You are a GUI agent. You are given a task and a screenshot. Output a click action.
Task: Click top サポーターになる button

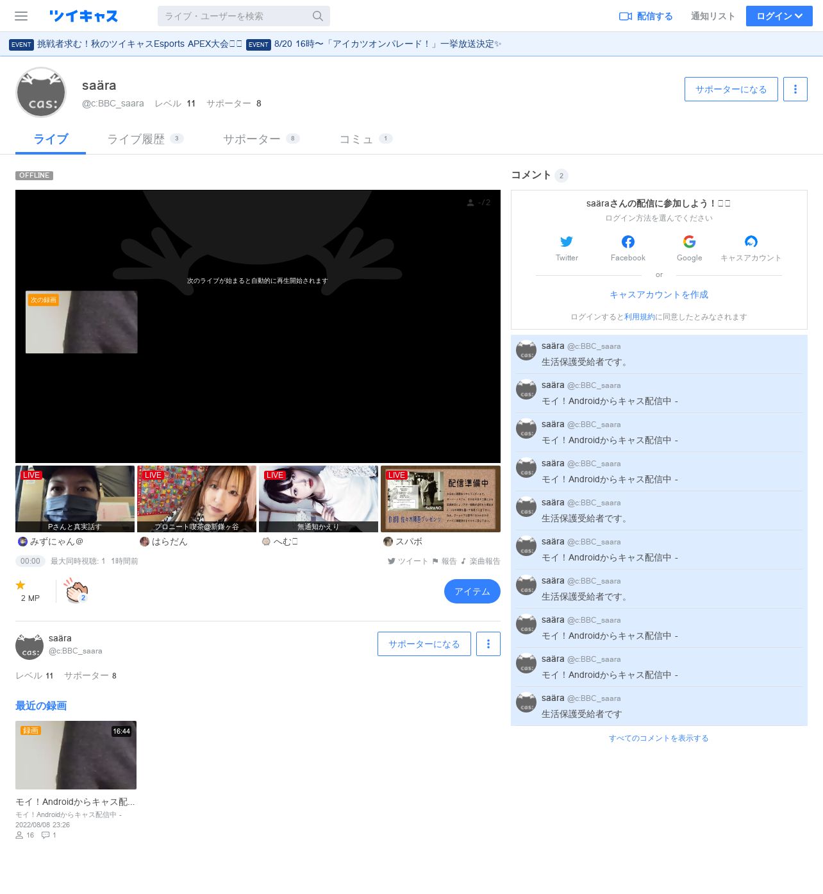point(731,89)
